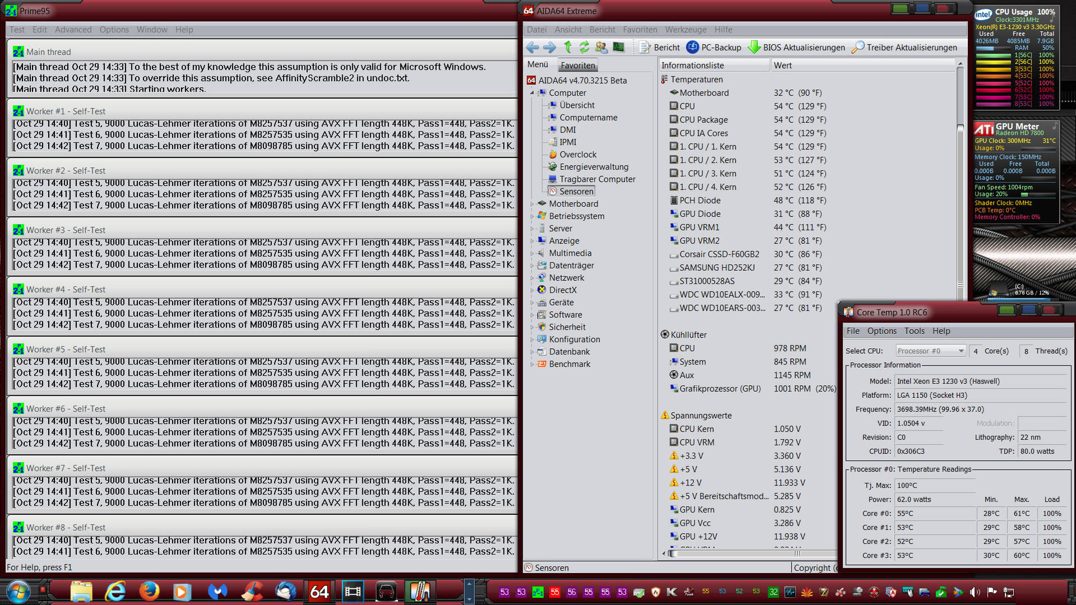Refresh the AIDA64 sensor values

point(584,48)
